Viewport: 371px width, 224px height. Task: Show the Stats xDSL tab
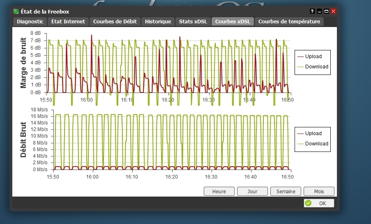pyautogui.click(x=193, y=21)
